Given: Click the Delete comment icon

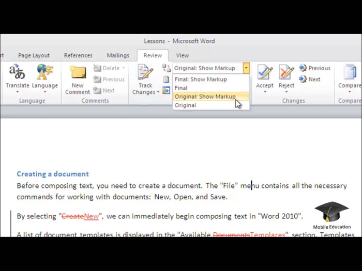Looking at the screenshot, I should tap(97, 68).
